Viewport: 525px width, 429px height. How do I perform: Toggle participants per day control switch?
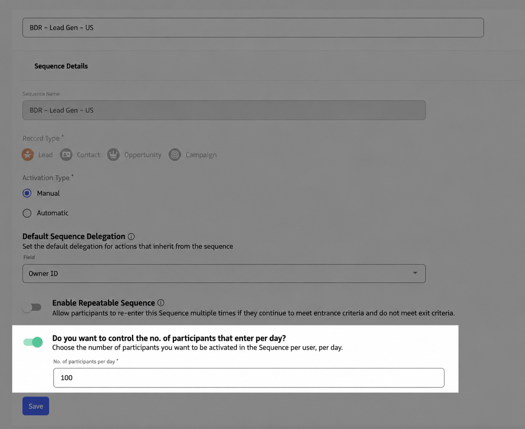[x=33, y=342]
